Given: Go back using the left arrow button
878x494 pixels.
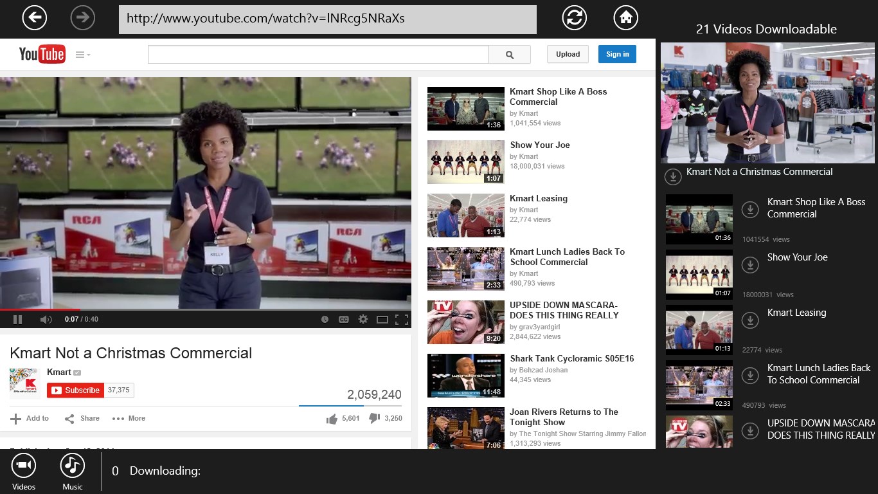Looking at the screenshot, I should [35, 18].
